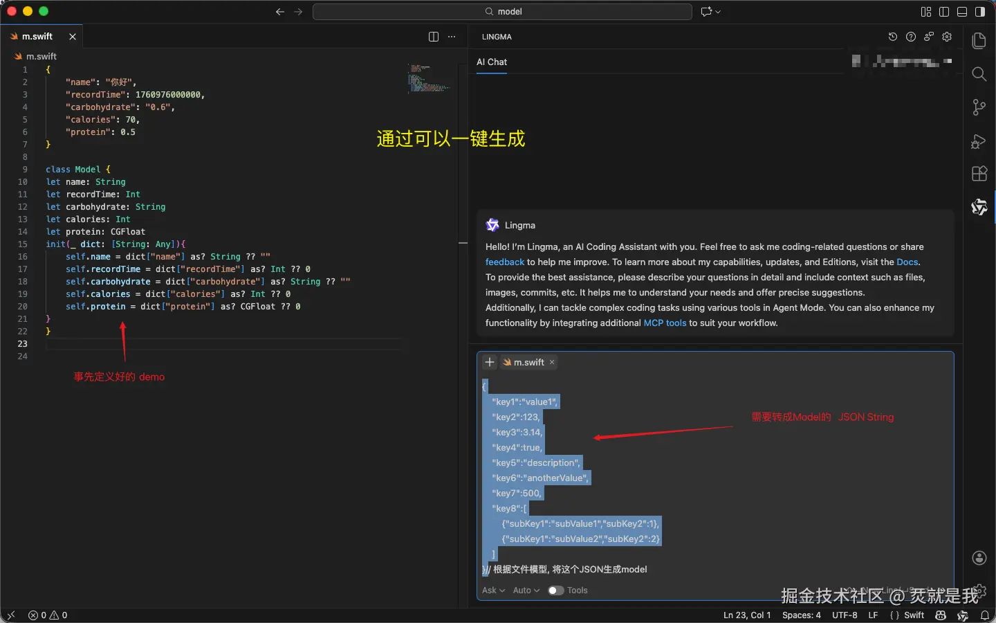Viewport: 996px width, 623px height.
Task: Remove the m.swift context chip
Action: coord(552,362)
